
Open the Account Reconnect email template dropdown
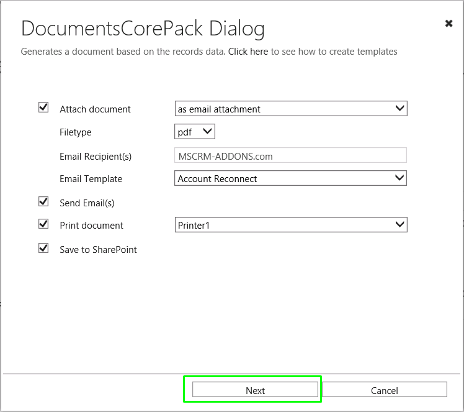coord(290,178)
